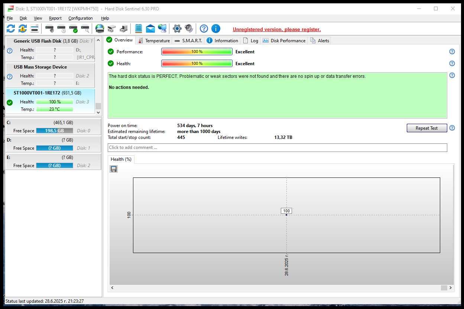Click the toolbar question mark help icon

point(204,28)
